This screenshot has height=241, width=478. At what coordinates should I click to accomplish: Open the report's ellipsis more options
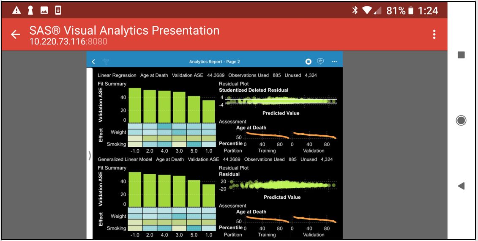(334, 62)
